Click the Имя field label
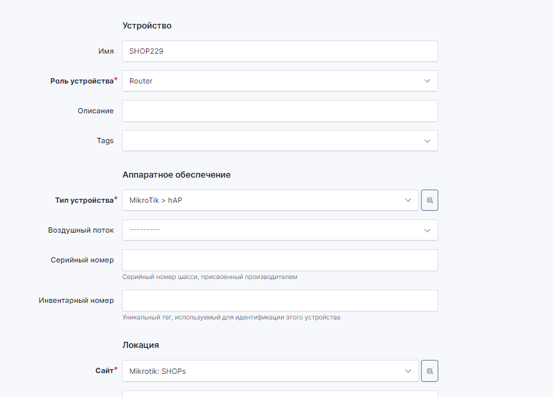The height and width of the screenshot is (397, 553). (x=105, y=51)
